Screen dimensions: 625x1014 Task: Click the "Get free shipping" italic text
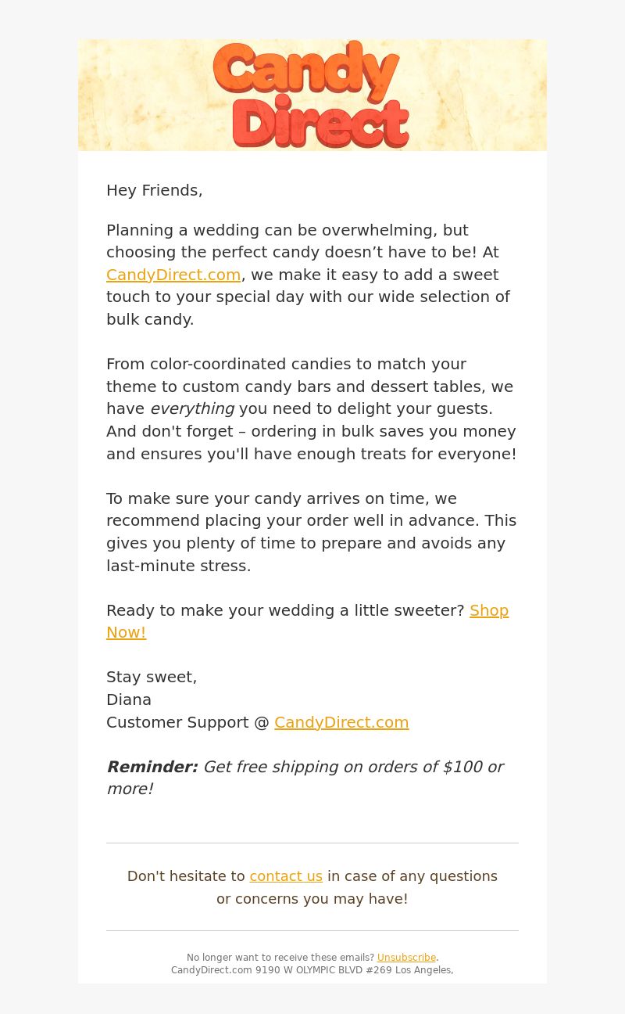353,767
